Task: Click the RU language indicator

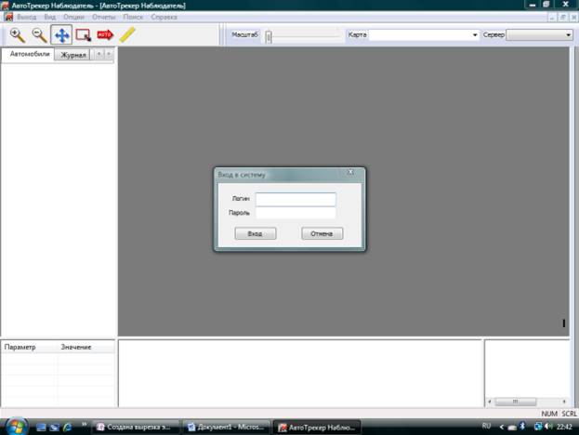Action: click(486, 426)
